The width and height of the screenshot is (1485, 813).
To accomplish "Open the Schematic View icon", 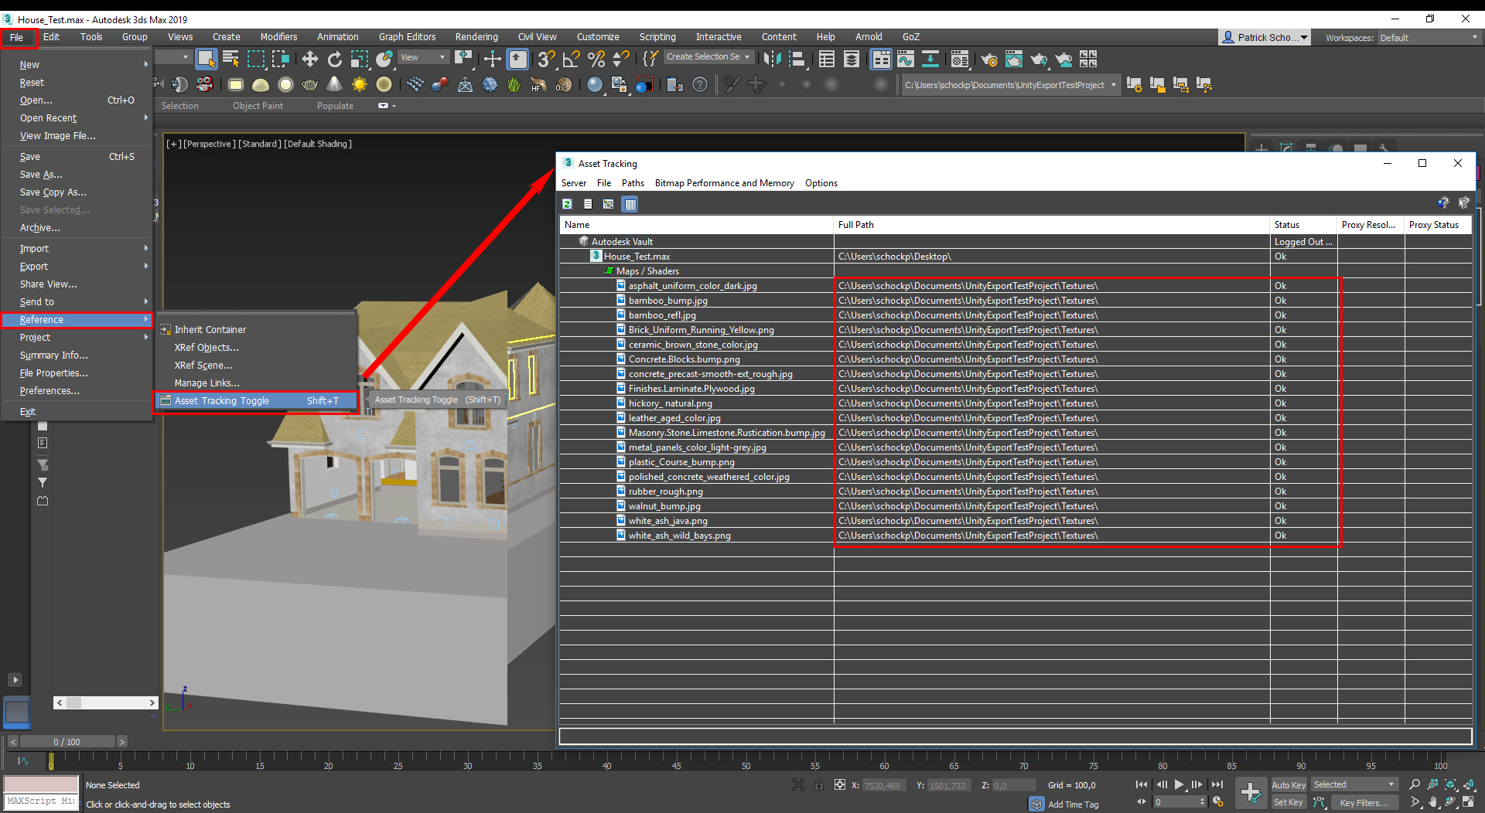I will 930,59.
